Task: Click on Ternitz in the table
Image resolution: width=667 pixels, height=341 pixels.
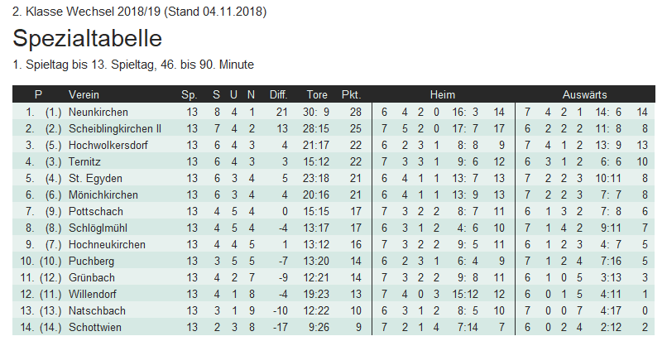Action: (x=85, y=161)
